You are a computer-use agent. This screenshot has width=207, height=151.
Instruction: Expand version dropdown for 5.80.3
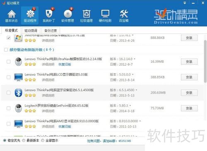(x=130, y=106)
